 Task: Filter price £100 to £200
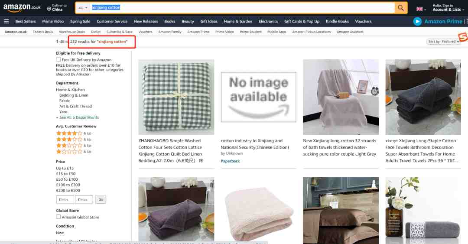(x=68, y=185)
